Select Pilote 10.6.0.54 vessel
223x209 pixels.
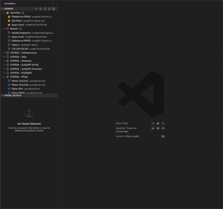pos(29,85)
